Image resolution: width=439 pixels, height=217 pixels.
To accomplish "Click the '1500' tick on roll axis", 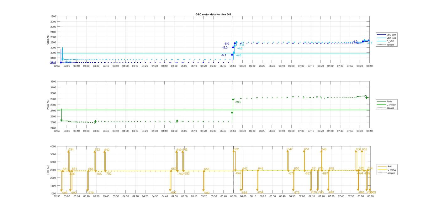I will click(x=53, y=186).
